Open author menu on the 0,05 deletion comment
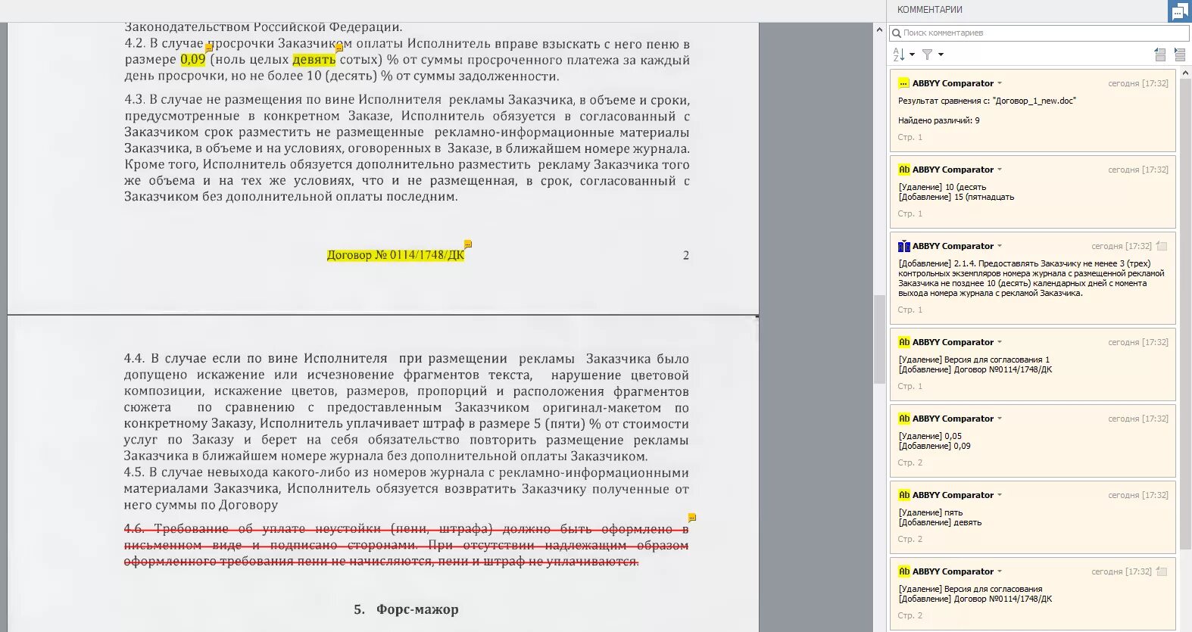 tap(1000, 419)
